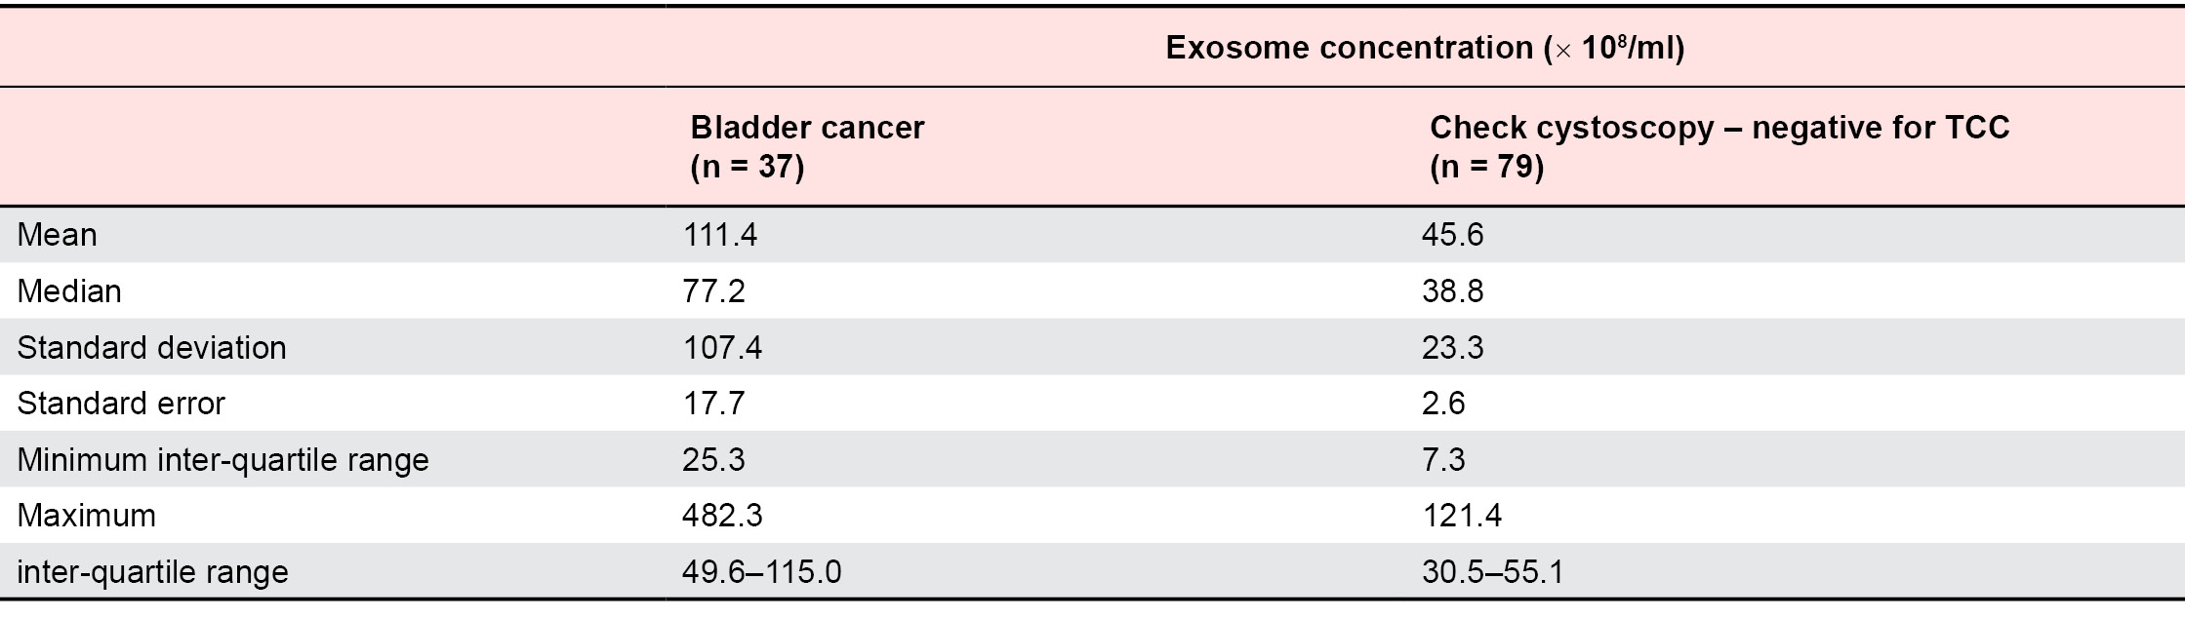Image resolution: width=2185 pixels, height=618 pixels.
Task: Select the range cell 30.5–55.1
Action: [1492, 571]
